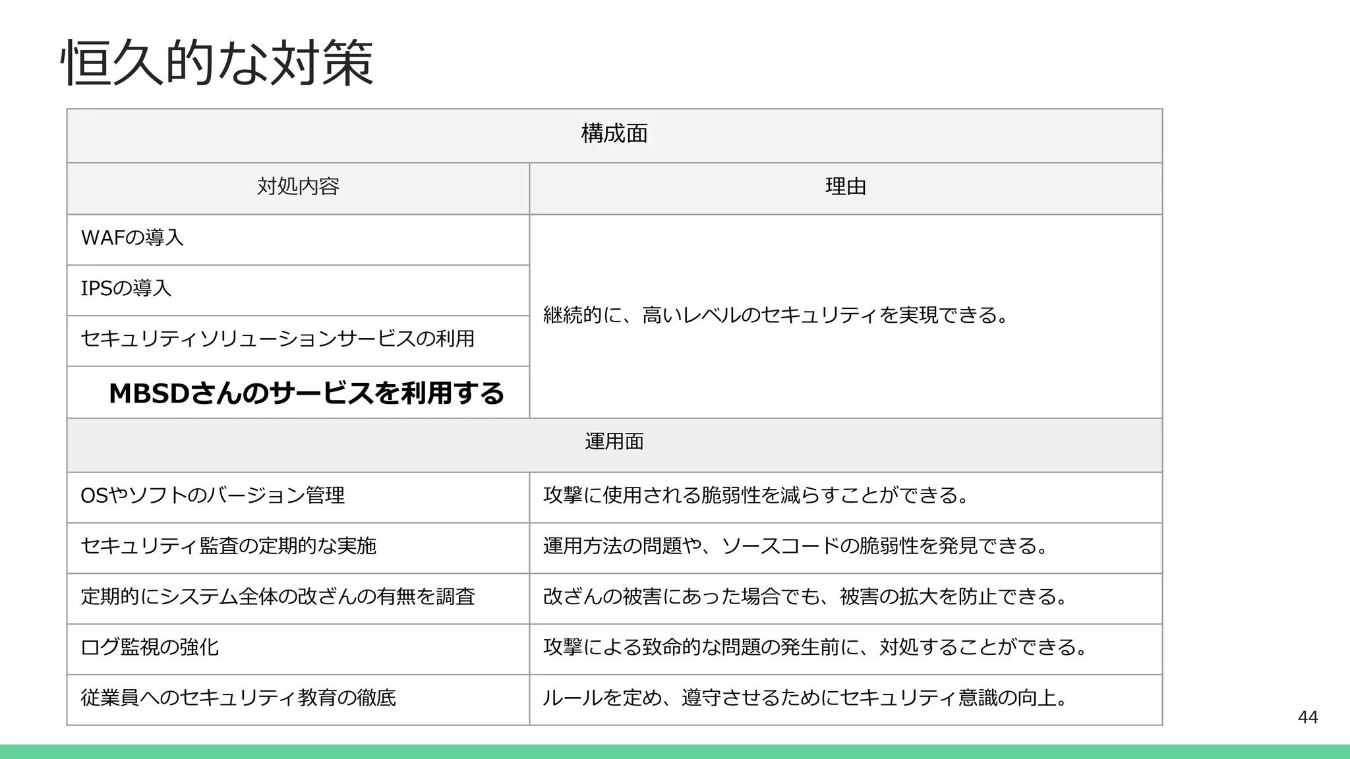1350x759 pixels.
Task: Click the 攻撃による致命的な問題 cell
Action: 846,649
